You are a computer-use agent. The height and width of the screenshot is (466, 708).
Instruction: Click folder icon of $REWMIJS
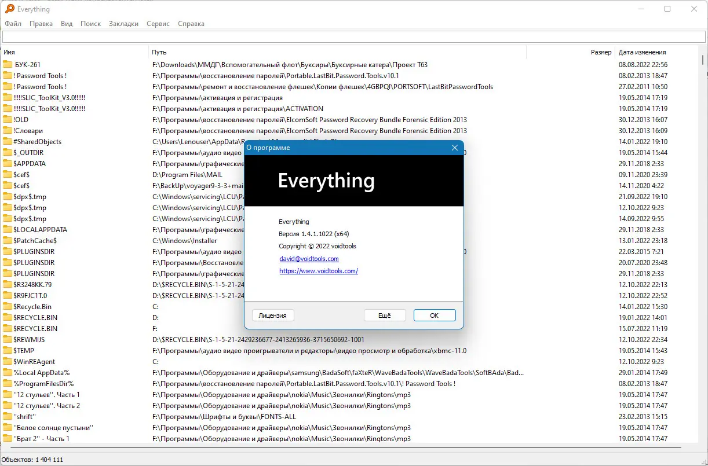[8, 340]
